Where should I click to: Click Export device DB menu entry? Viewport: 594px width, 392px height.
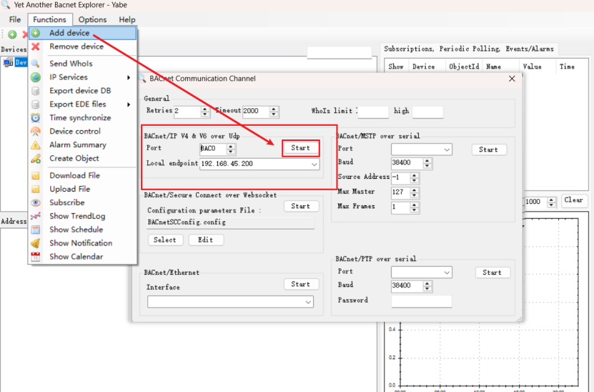click(x=82, y=91)
